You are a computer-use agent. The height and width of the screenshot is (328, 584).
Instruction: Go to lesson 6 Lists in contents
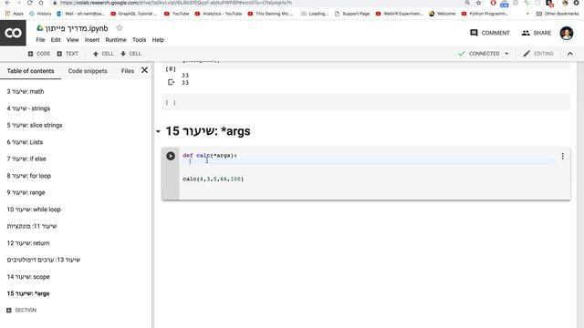[x=25, y=142]
